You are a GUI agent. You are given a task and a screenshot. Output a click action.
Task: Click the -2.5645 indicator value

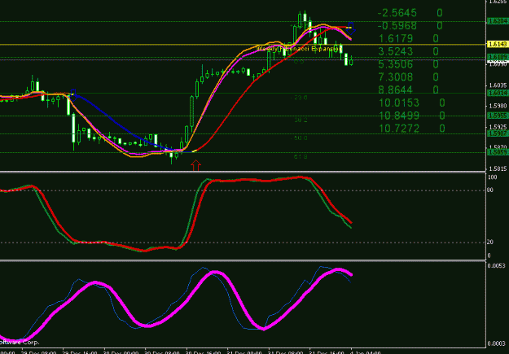[x=397, y=13]
